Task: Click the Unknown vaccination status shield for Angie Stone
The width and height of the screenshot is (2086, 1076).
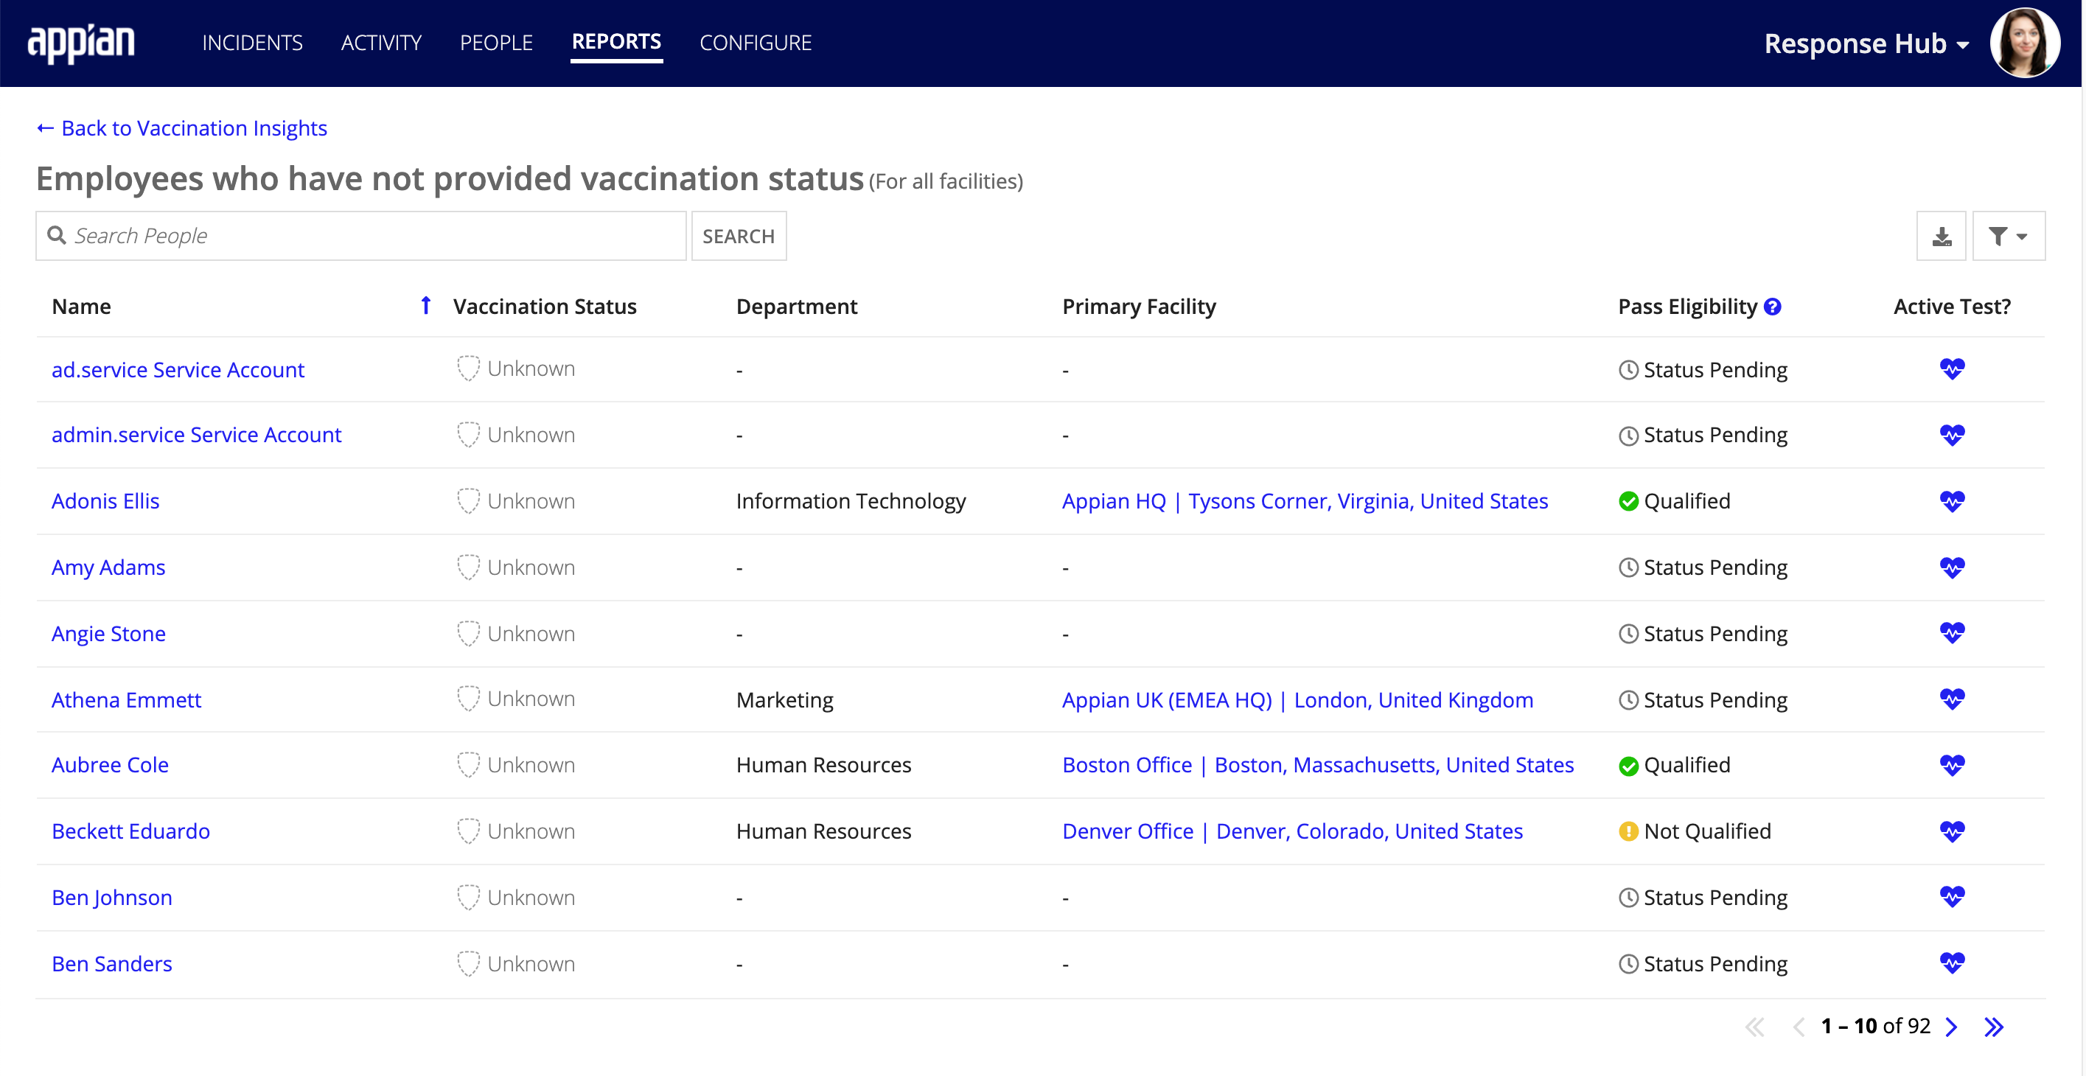Action: pos(468,634)
